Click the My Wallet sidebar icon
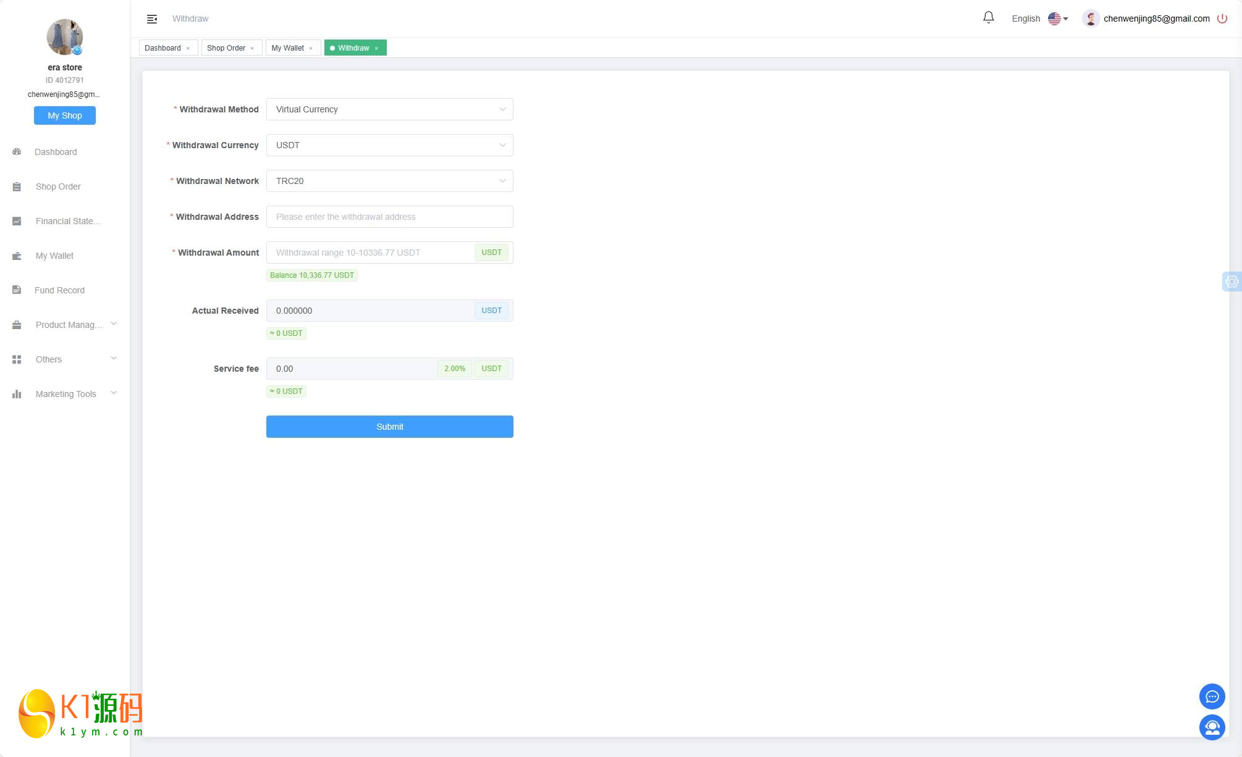This screenshot has width=1242, height=757. point(17,256)
